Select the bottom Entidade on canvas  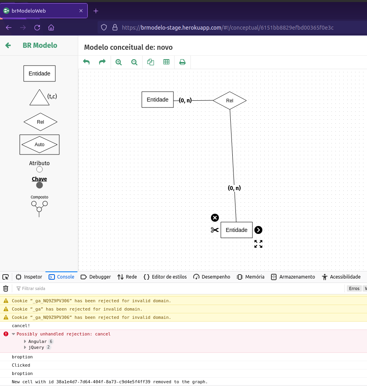[237, 230]
